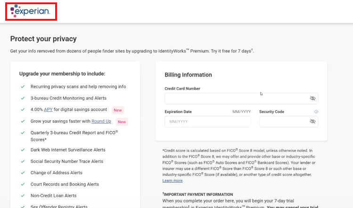The height and width of the screenshot is (208, 353).
Task: Focus the Security Code input field
Action: tap(288, 122)
